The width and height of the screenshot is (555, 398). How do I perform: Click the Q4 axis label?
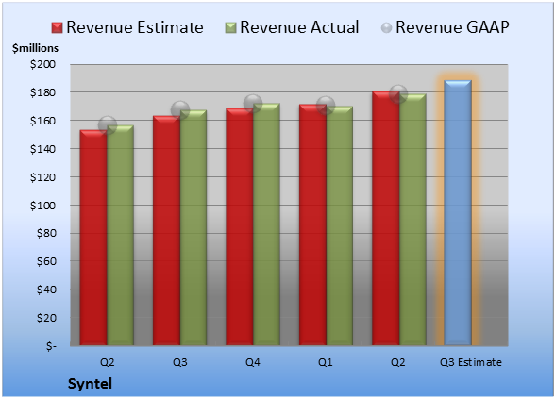point(253,362)
